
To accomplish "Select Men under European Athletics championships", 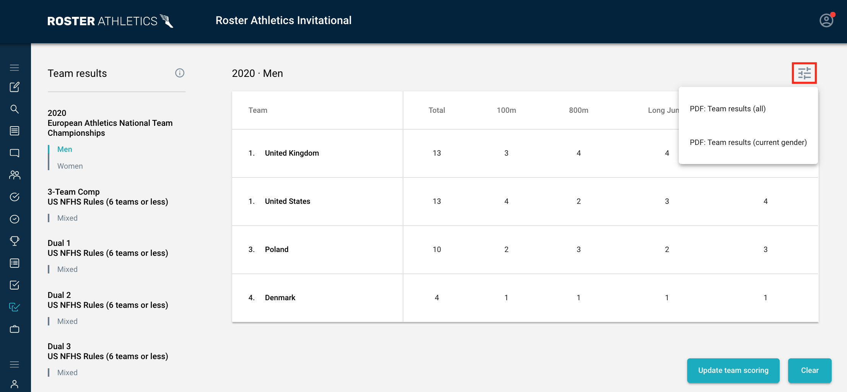I will pos(64,149).
